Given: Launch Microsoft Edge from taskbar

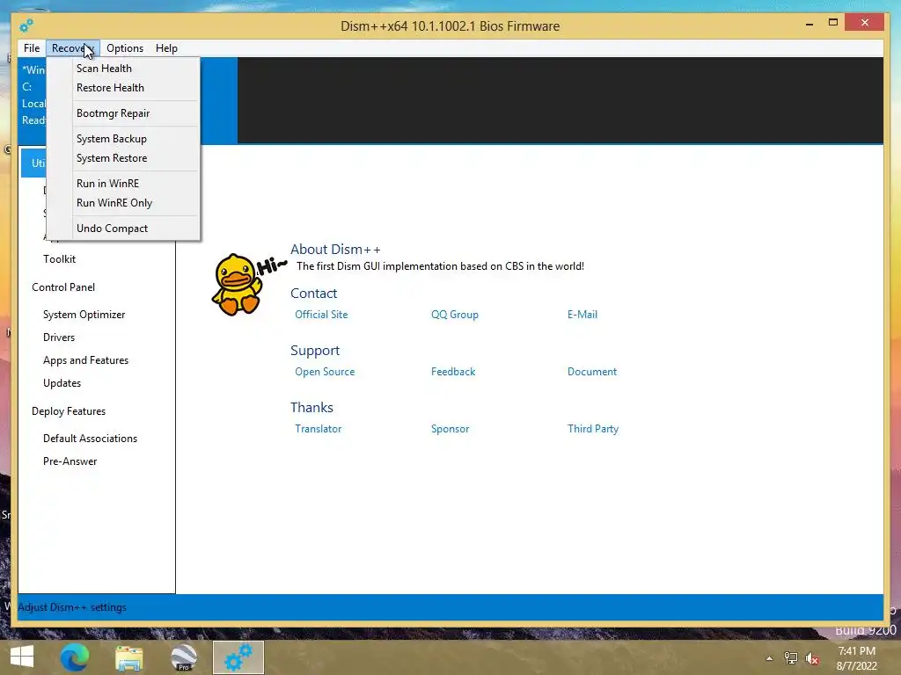Looking at the screenshot, I should (x=75, y=657).
